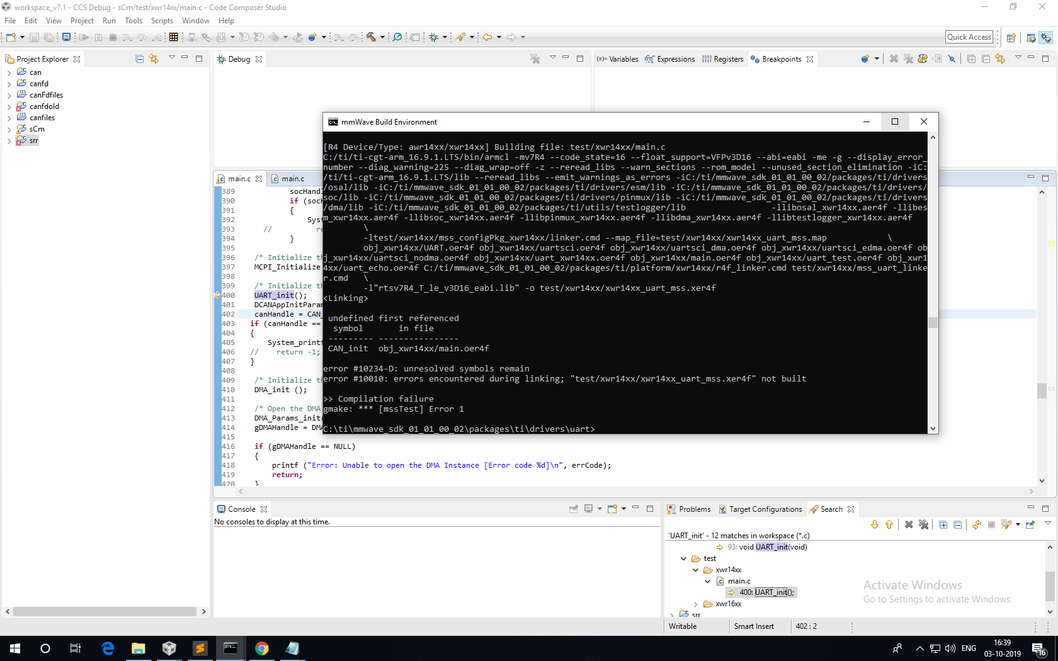
Task: Open the Build hammer dropdown arrow
Action: coord(382,37)
